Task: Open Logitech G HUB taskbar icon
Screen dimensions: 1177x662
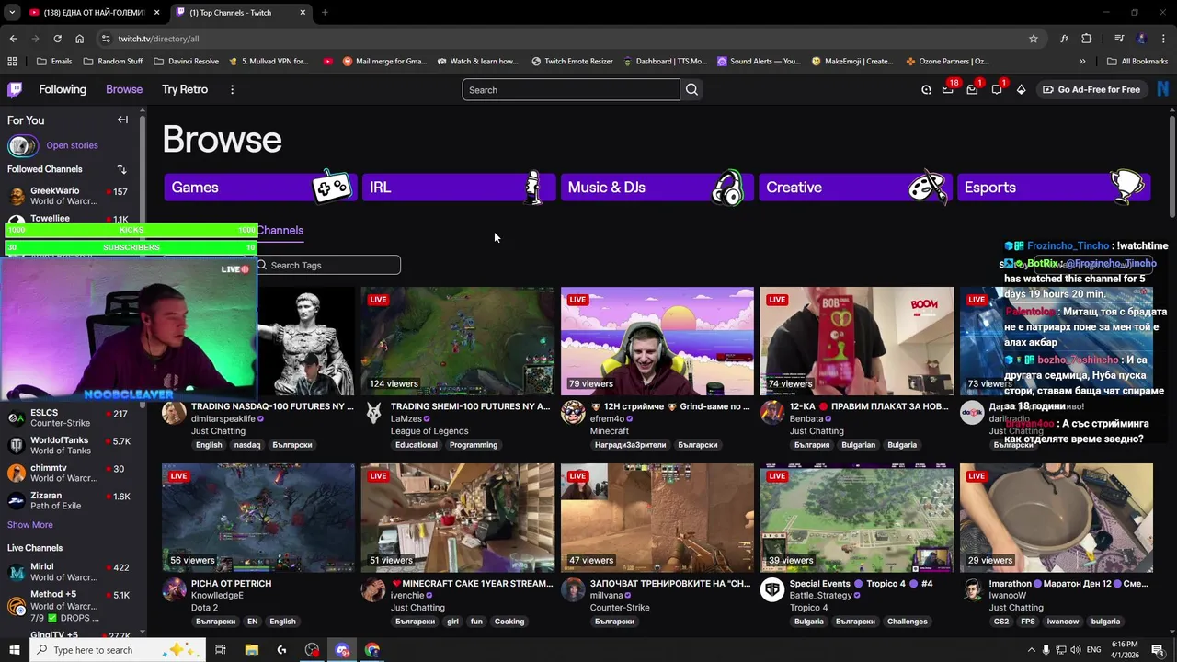Action: pyautogui.click(x=281, y=650)
